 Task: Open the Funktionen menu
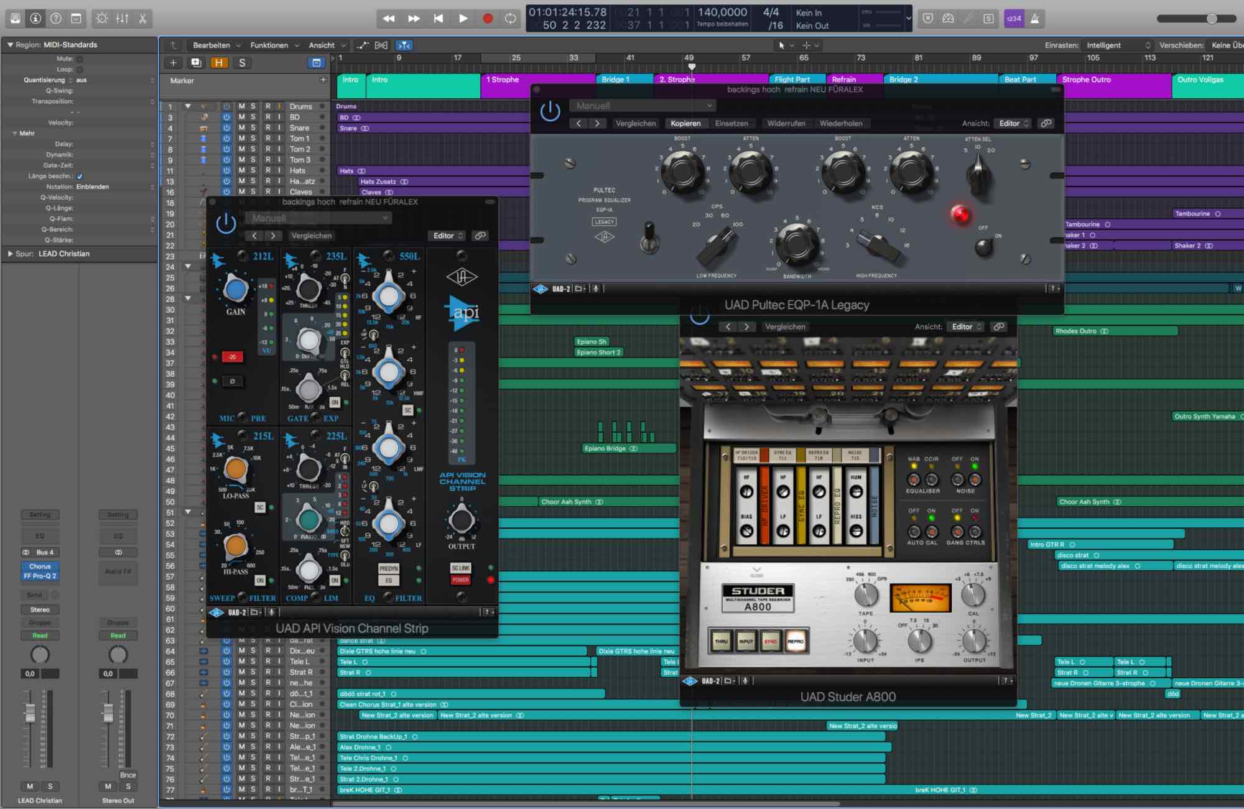click(269, 45)
